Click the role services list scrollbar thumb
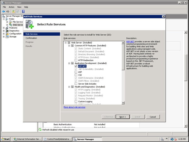The image size is (189, 142). tap(123, 57)
